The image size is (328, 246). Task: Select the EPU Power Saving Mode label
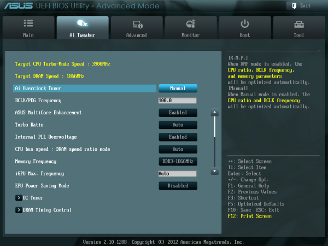(x=42, y=186)
